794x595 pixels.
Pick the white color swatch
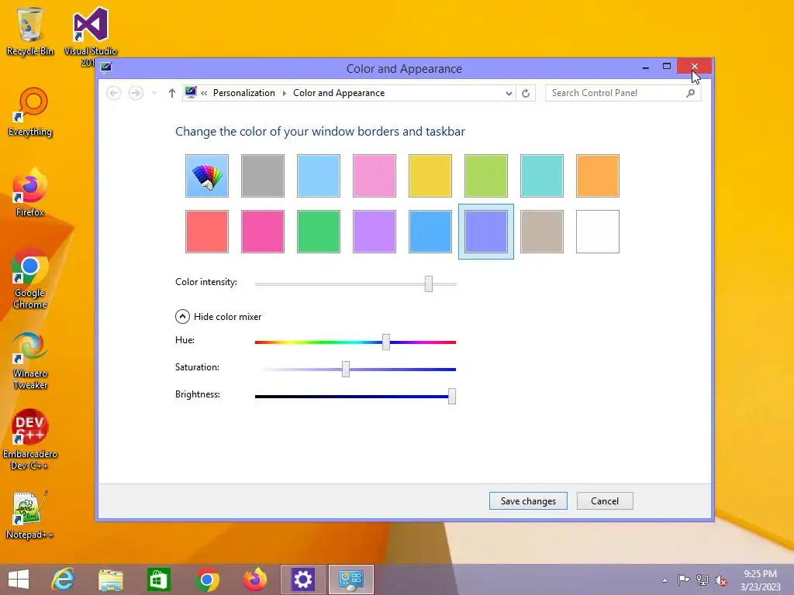tap(598, 231)
